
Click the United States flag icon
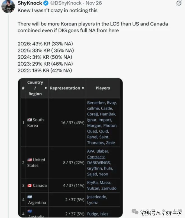pos(29,160)
